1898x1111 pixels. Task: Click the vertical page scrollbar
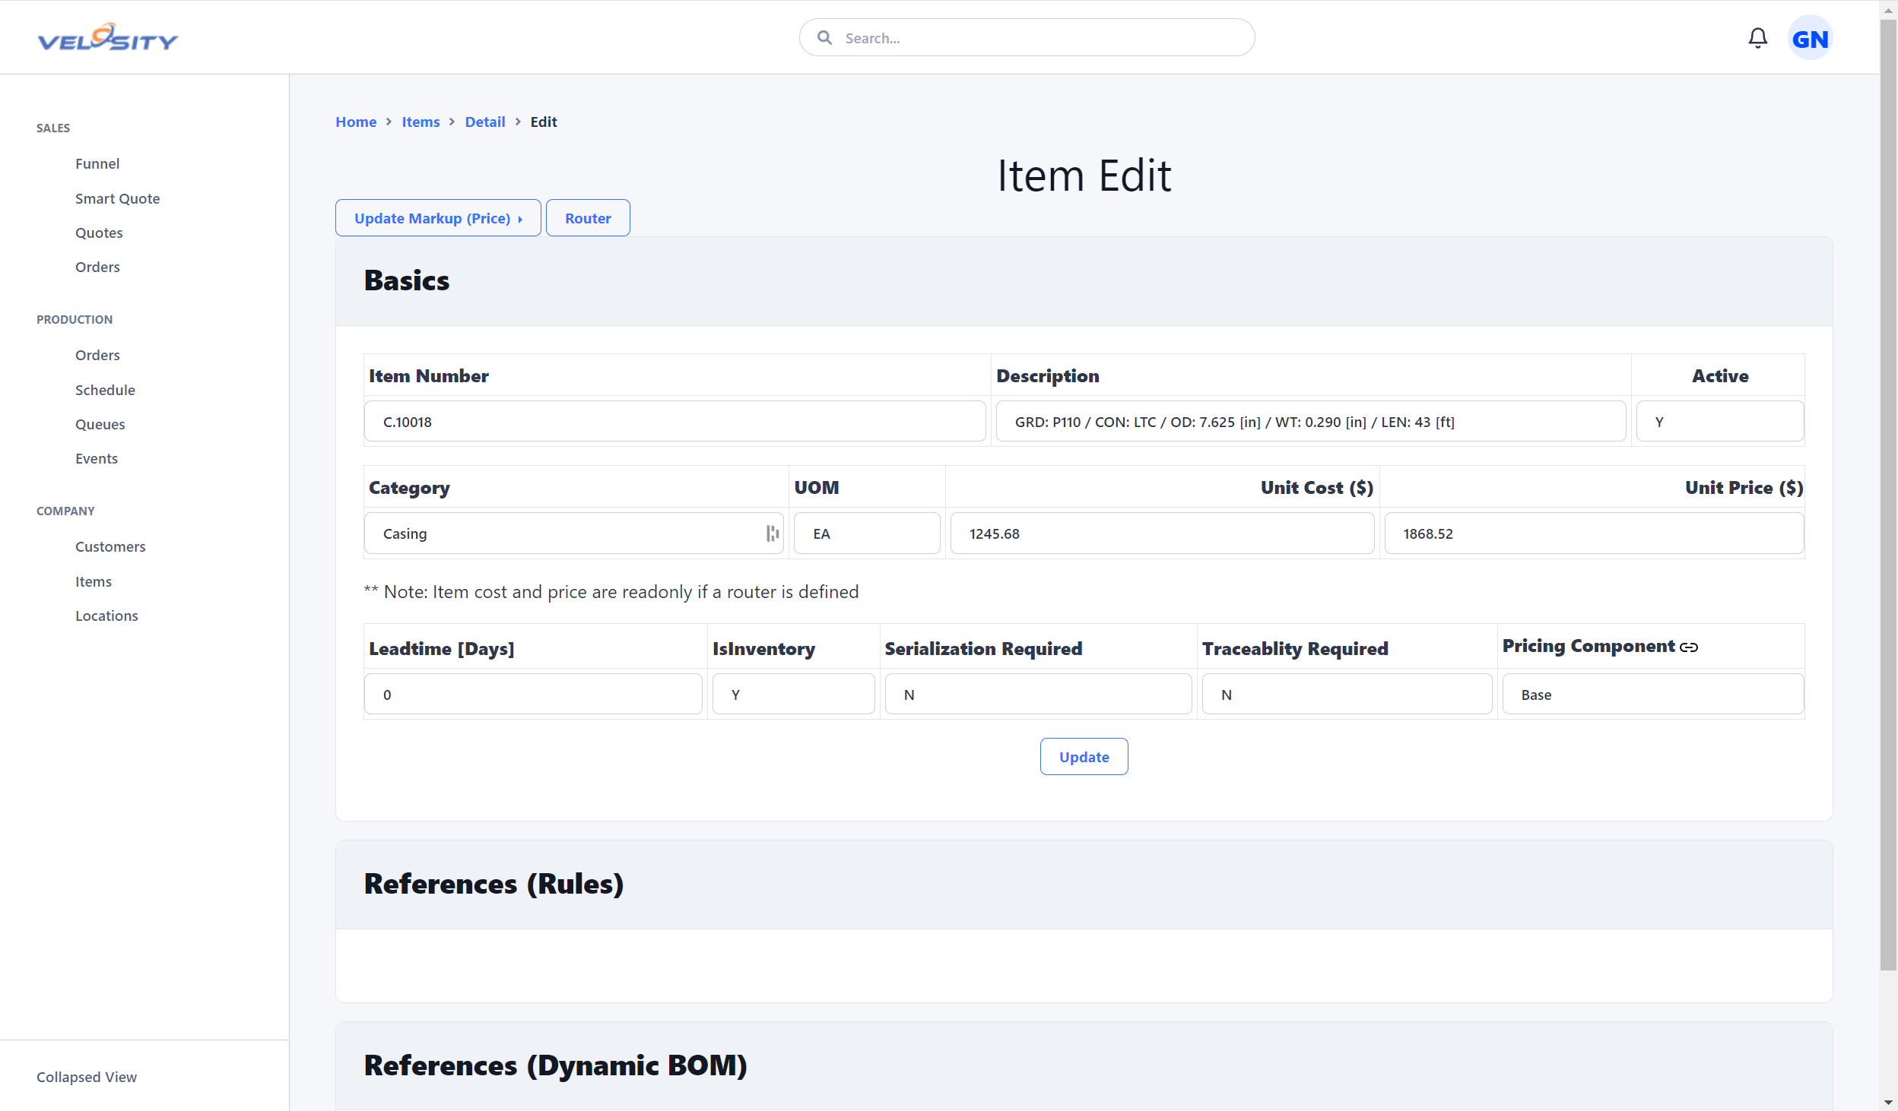(1888, 494)
